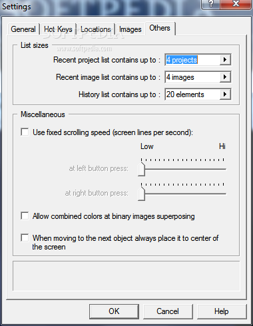Click the Cancel button

pyautogui.click(x=168, y=311)
